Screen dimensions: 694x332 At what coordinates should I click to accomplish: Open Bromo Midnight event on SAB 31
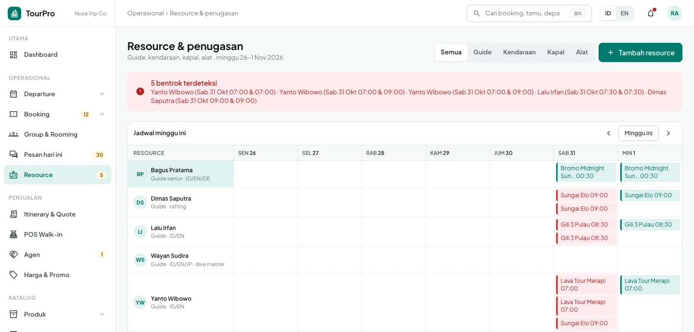click(586, 172)
